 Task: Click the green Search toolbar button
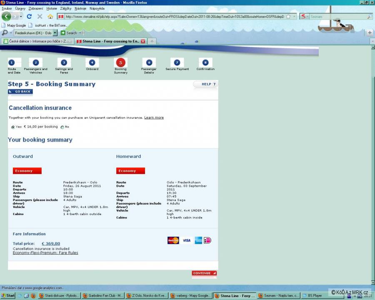click(69, 33)
